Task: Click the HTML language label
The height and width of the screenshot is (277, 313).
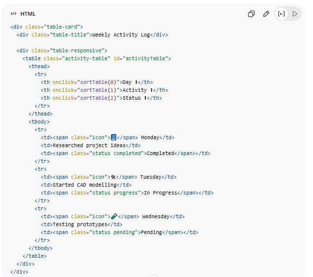Action: tap(28, 14)
